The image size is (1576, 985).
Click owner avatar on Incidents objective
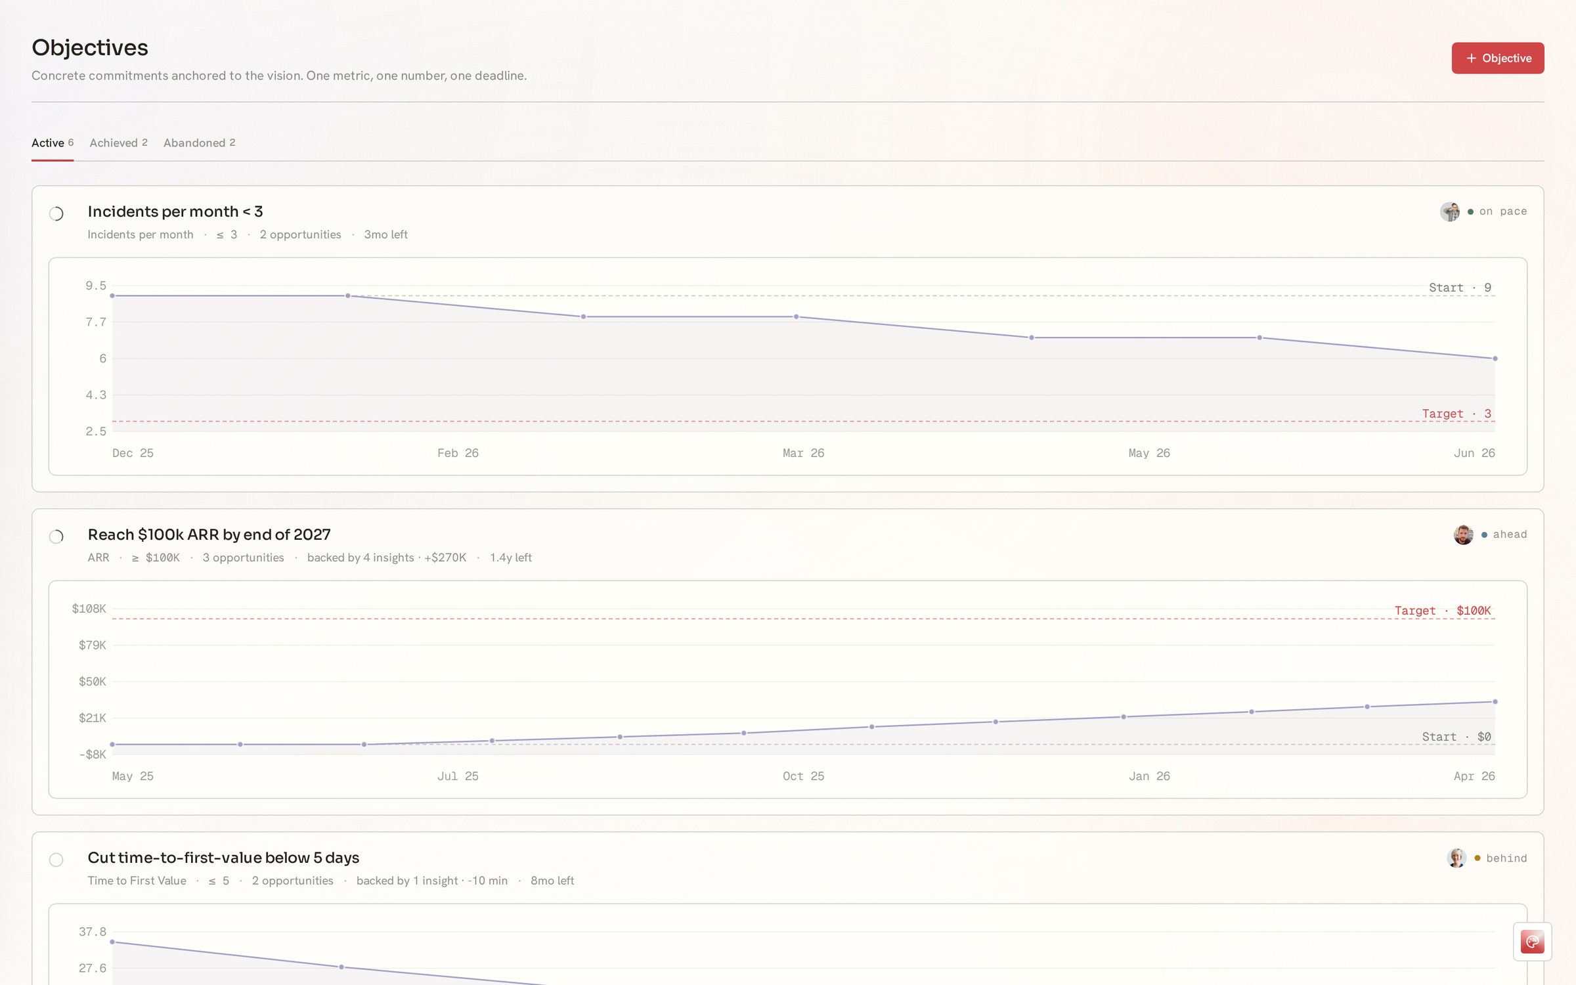(x=1450, y=211)
